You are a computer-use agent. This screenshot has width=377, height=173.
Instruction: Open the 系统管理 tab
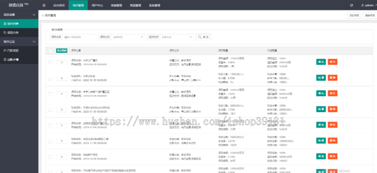[x=155, y=5]
